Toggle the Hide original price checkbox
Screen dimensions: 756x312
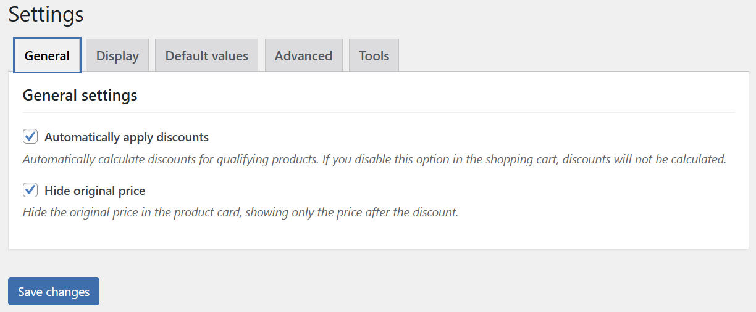[x=30, y=190]
